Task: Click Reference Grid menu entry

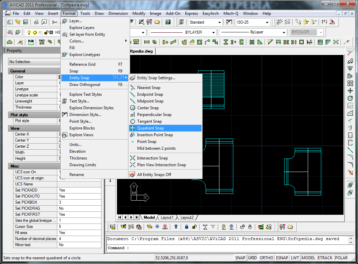Action: (x=95, y=64)
